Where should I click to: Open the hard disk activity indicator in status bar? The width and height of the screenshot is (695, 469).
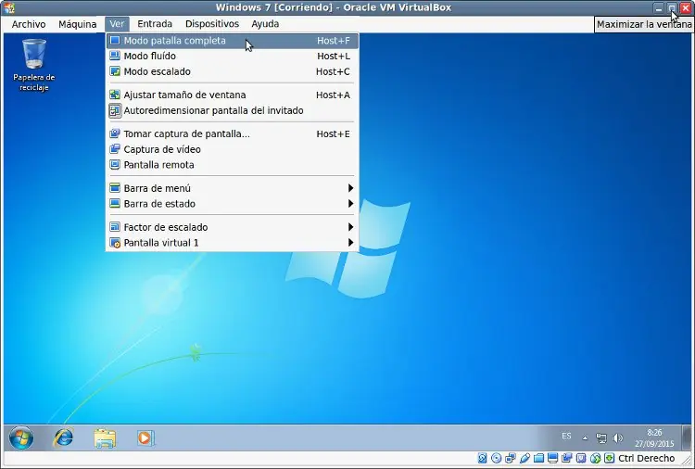tap(482, 458)
